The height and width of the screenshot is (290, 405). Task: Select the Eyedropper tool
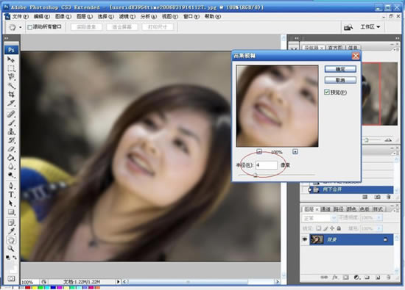pyautogui.click(x=11, y=231)
